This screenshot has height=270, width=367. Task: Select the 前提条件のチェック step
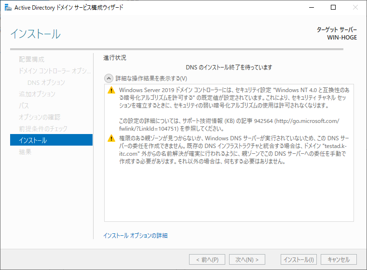43,129
